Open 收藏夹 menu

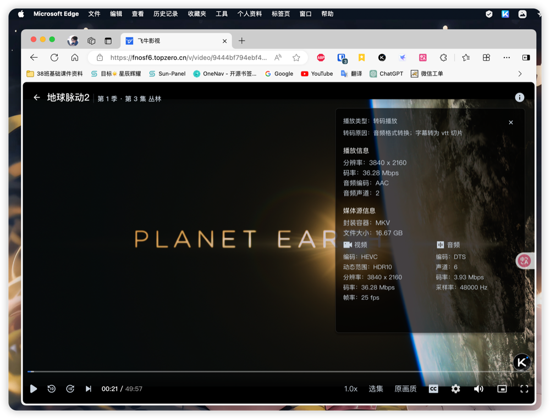197,14
